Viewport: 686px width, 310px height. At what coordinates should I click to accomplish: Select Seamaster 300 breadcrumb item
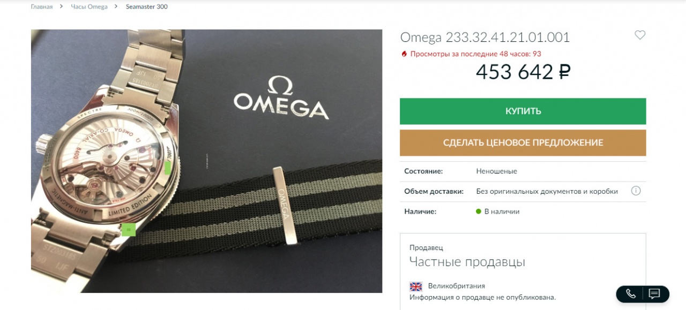point(147,7)
